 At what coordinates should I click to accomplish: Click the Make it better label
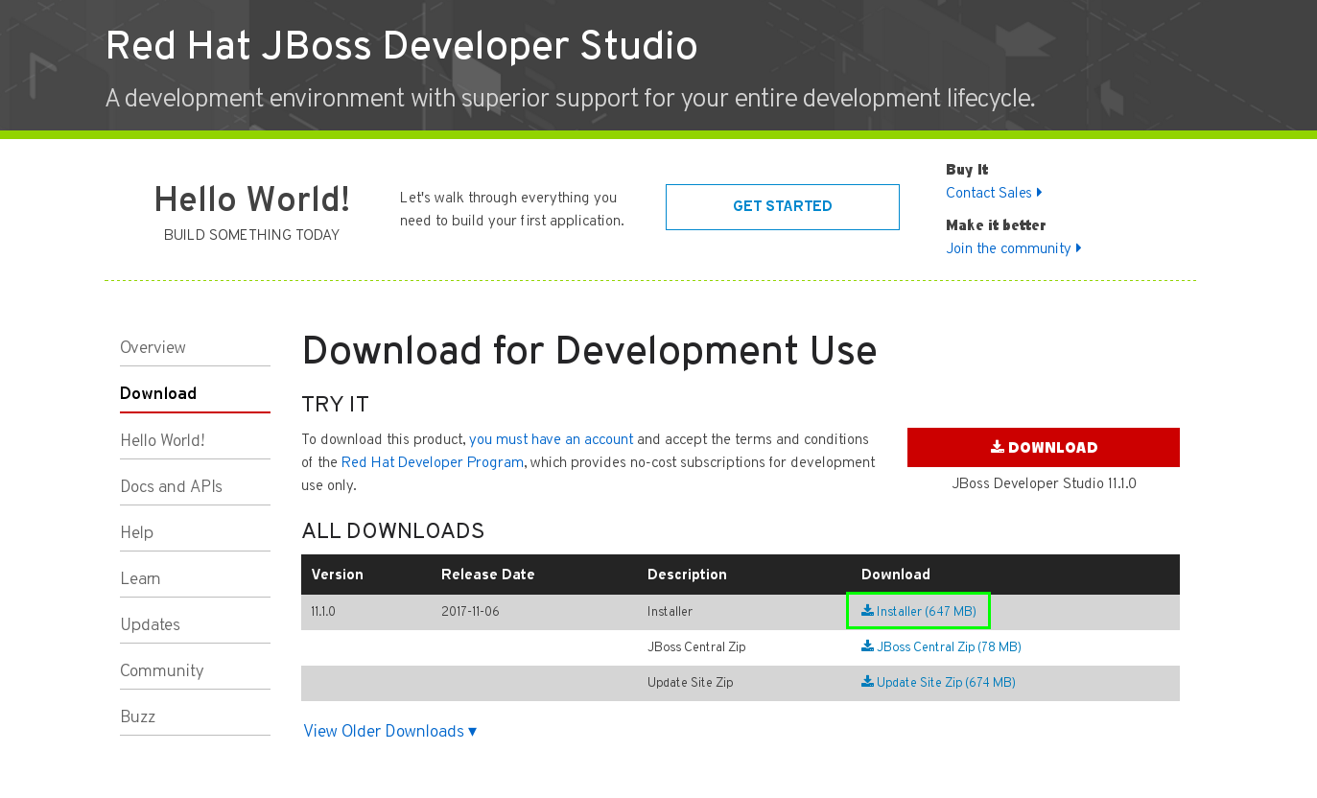[x=996, y=225]
